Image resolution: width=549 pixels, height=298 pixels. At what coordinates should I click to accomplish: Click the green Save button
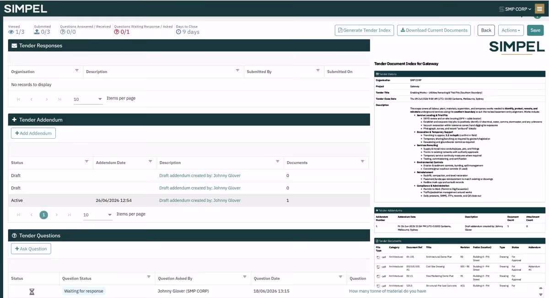[535, 30]
